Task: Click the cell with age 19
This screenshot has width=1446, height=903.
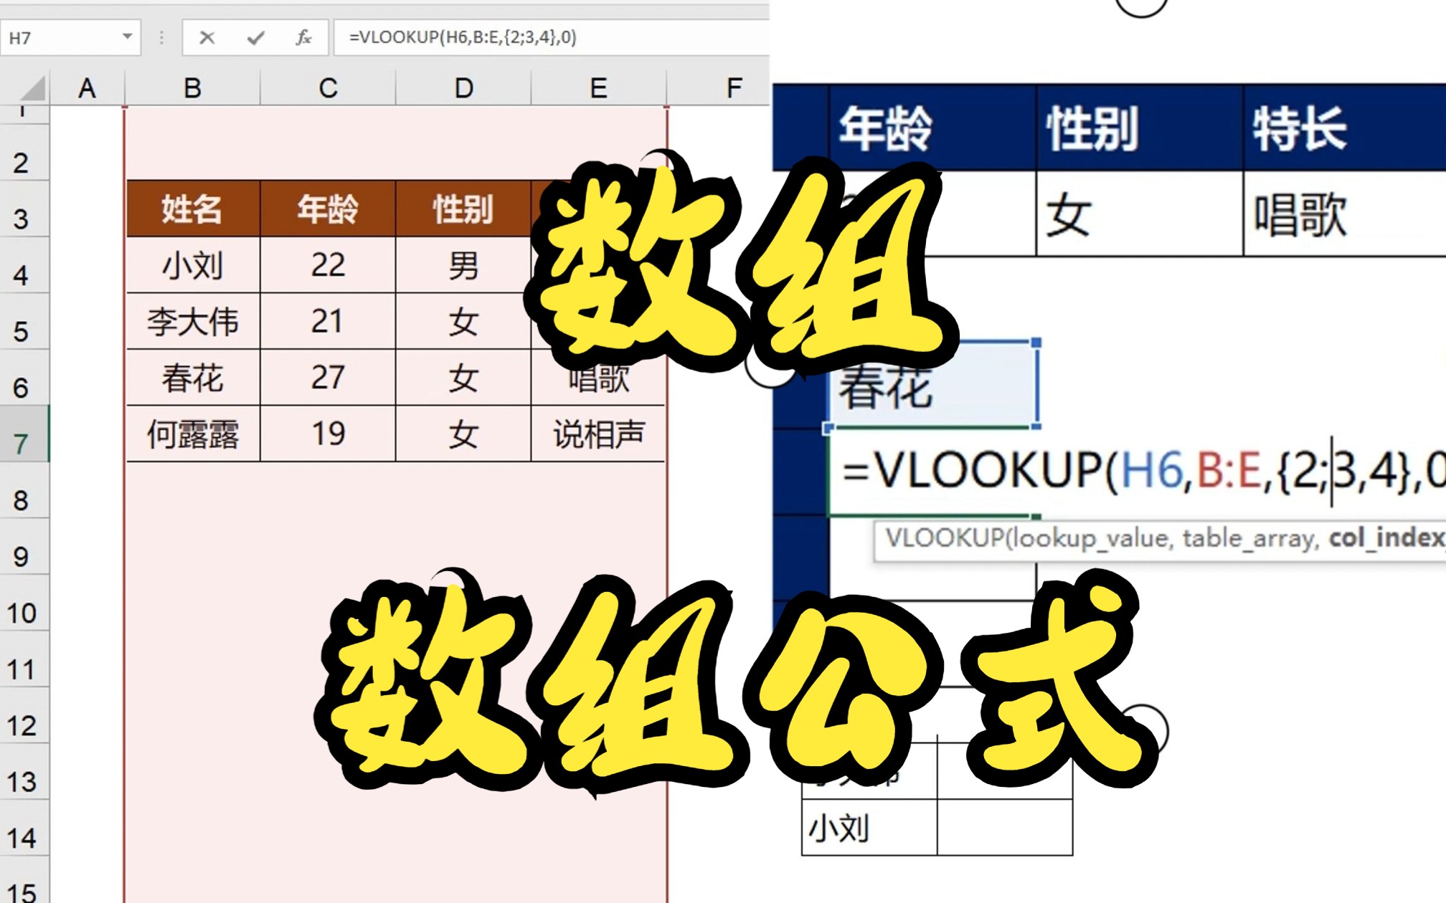Action: tap(328, 434)
